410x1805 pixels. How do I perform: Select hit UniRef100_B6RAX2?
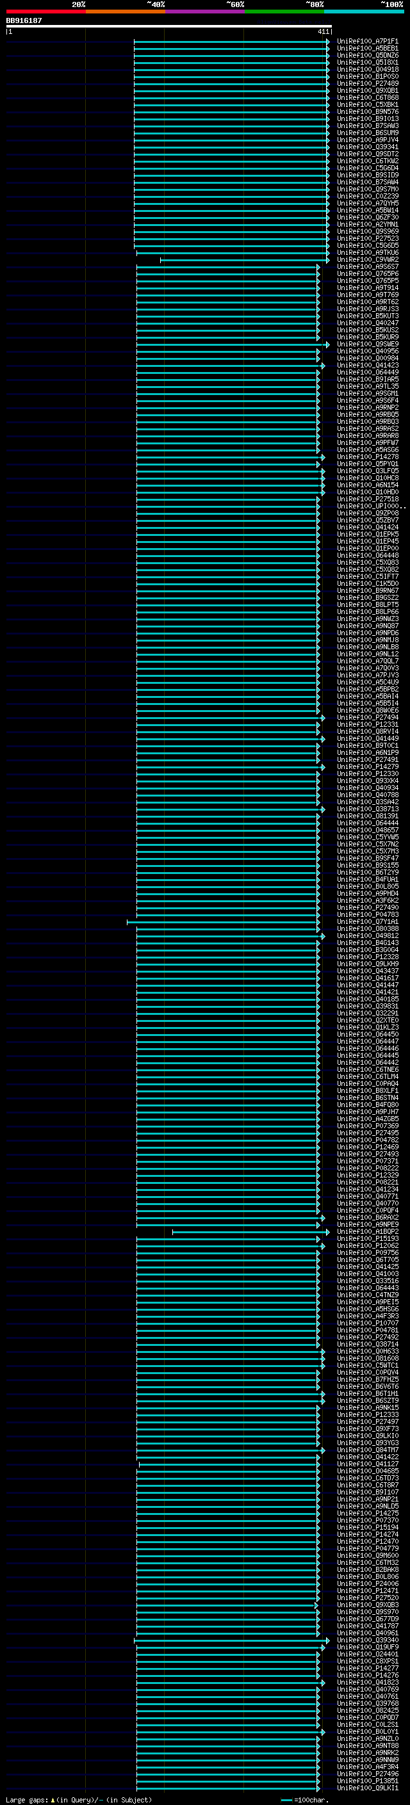click(x=368, y=1217)
